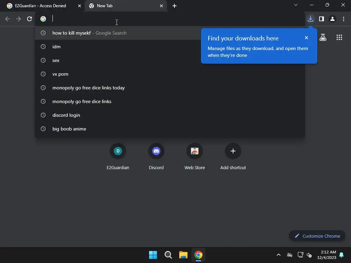Click the muted volume tray icon

click(309, 255)
